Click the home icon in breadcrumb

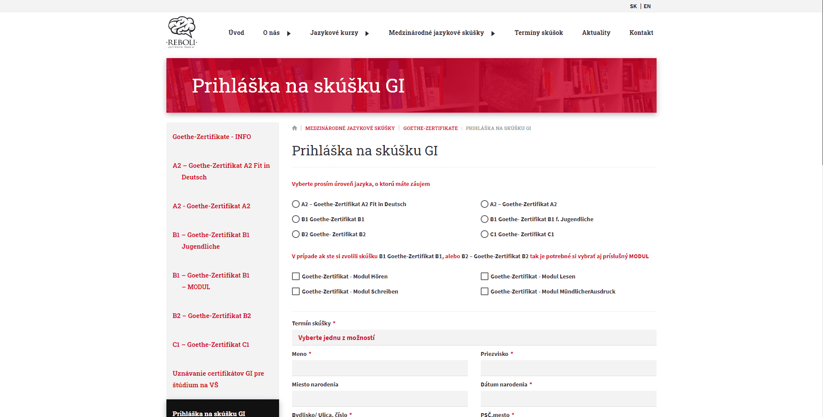pyautogui.click(x=295, y=128)
